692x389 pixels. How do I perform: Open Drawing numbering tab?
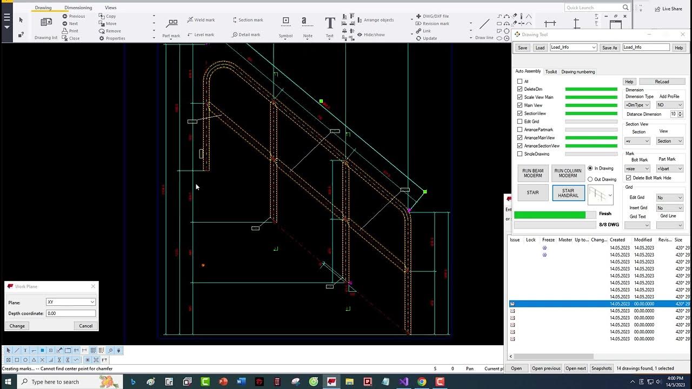click(x=578, y=71)
